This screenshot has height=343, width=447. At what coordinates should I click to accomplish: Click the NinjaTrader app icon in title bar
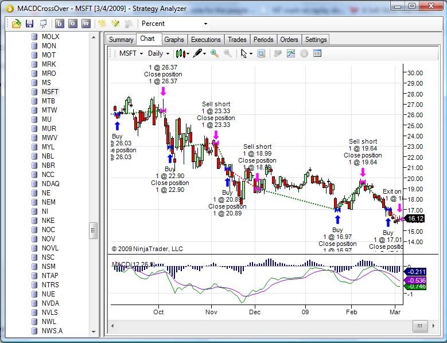[10, 9]
